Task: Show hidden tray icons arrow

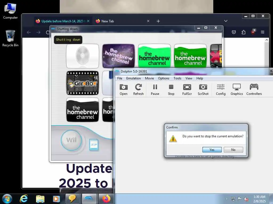Action: coord(227,199)
